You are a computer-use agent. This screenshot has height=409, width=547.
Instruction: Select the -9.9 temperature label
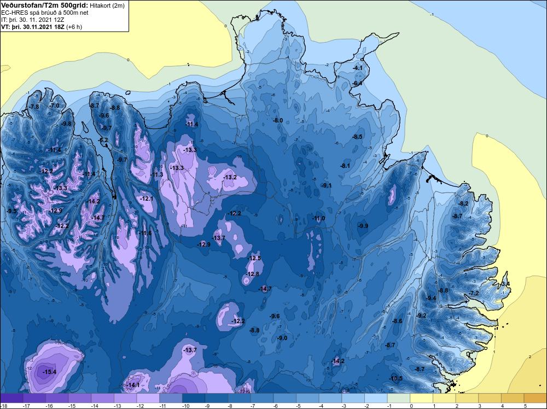[x=363, y=226]
